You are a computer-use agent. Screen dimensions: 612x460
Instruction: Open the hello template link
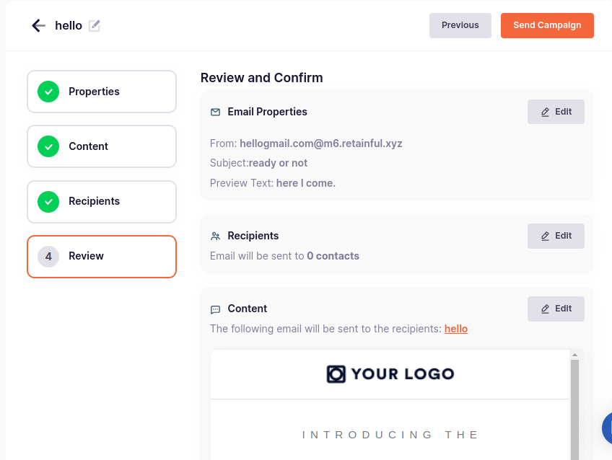tap(455, 329)
